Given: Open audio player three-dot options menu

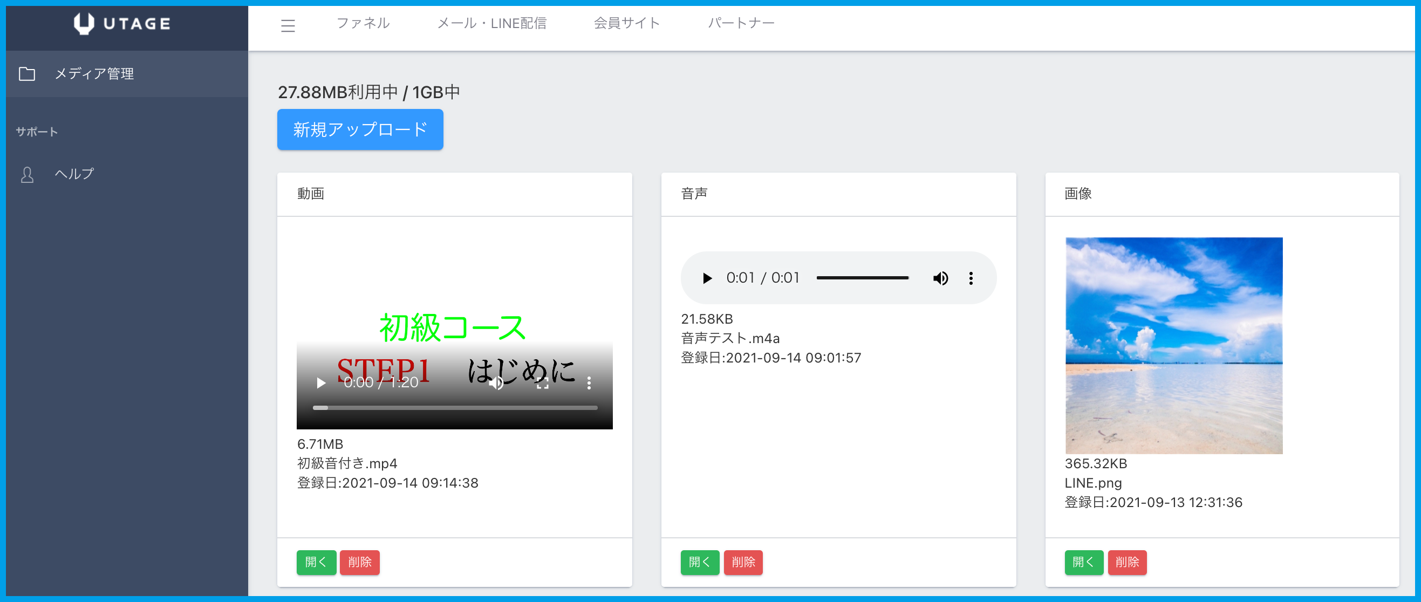Looking at the screenshot, I should pyautogui.click(x=971, y=278).
